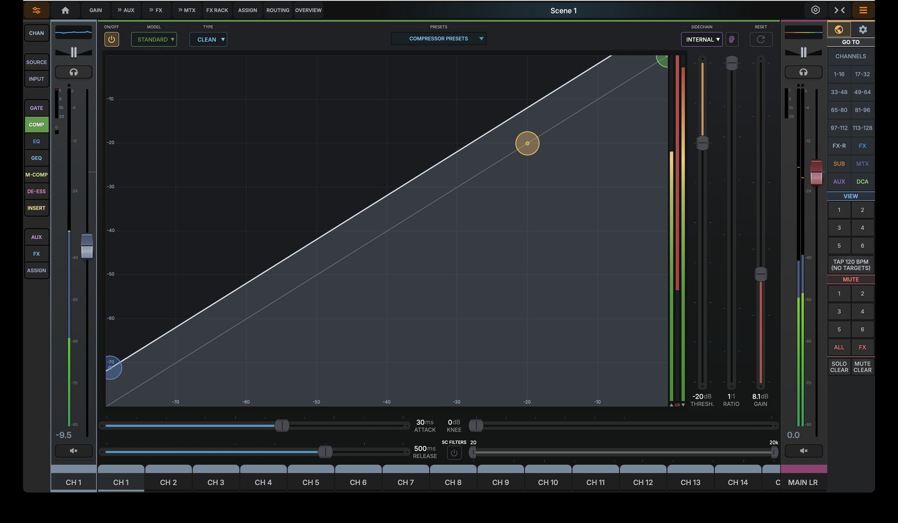Click the KNEE slider handle

pos(476,425)
